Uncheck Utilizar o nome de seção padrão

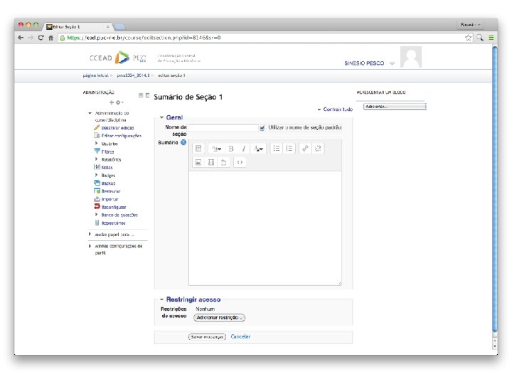(262, 128)
